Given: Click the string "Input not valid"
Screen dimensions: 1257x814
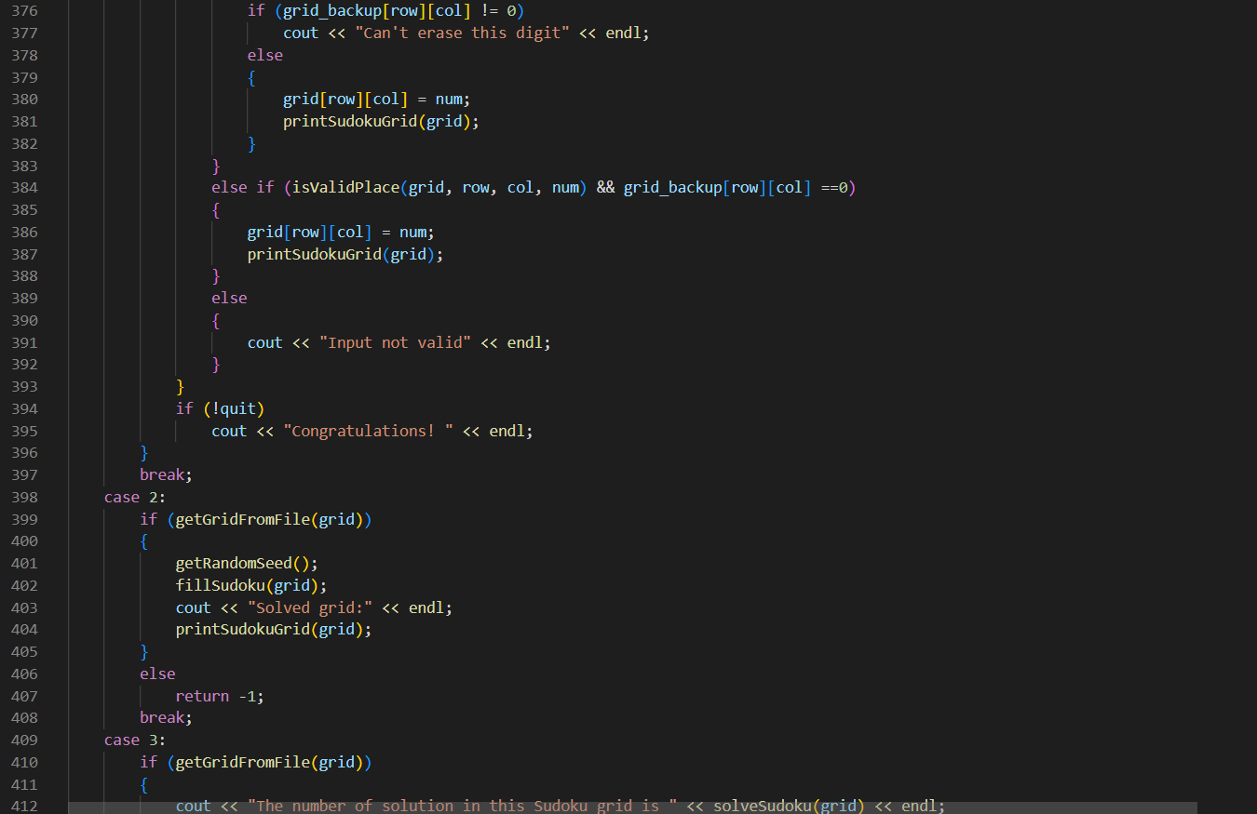Looking at the screenshot, I should coord(396,341).
